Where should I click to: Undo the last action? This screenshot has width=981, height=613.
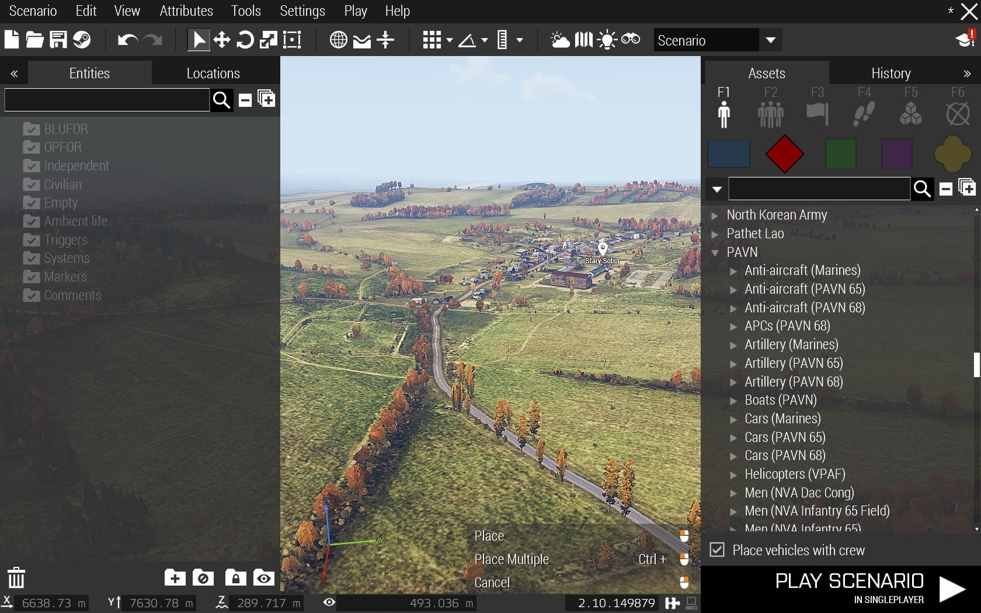click(x=127, y=40)
